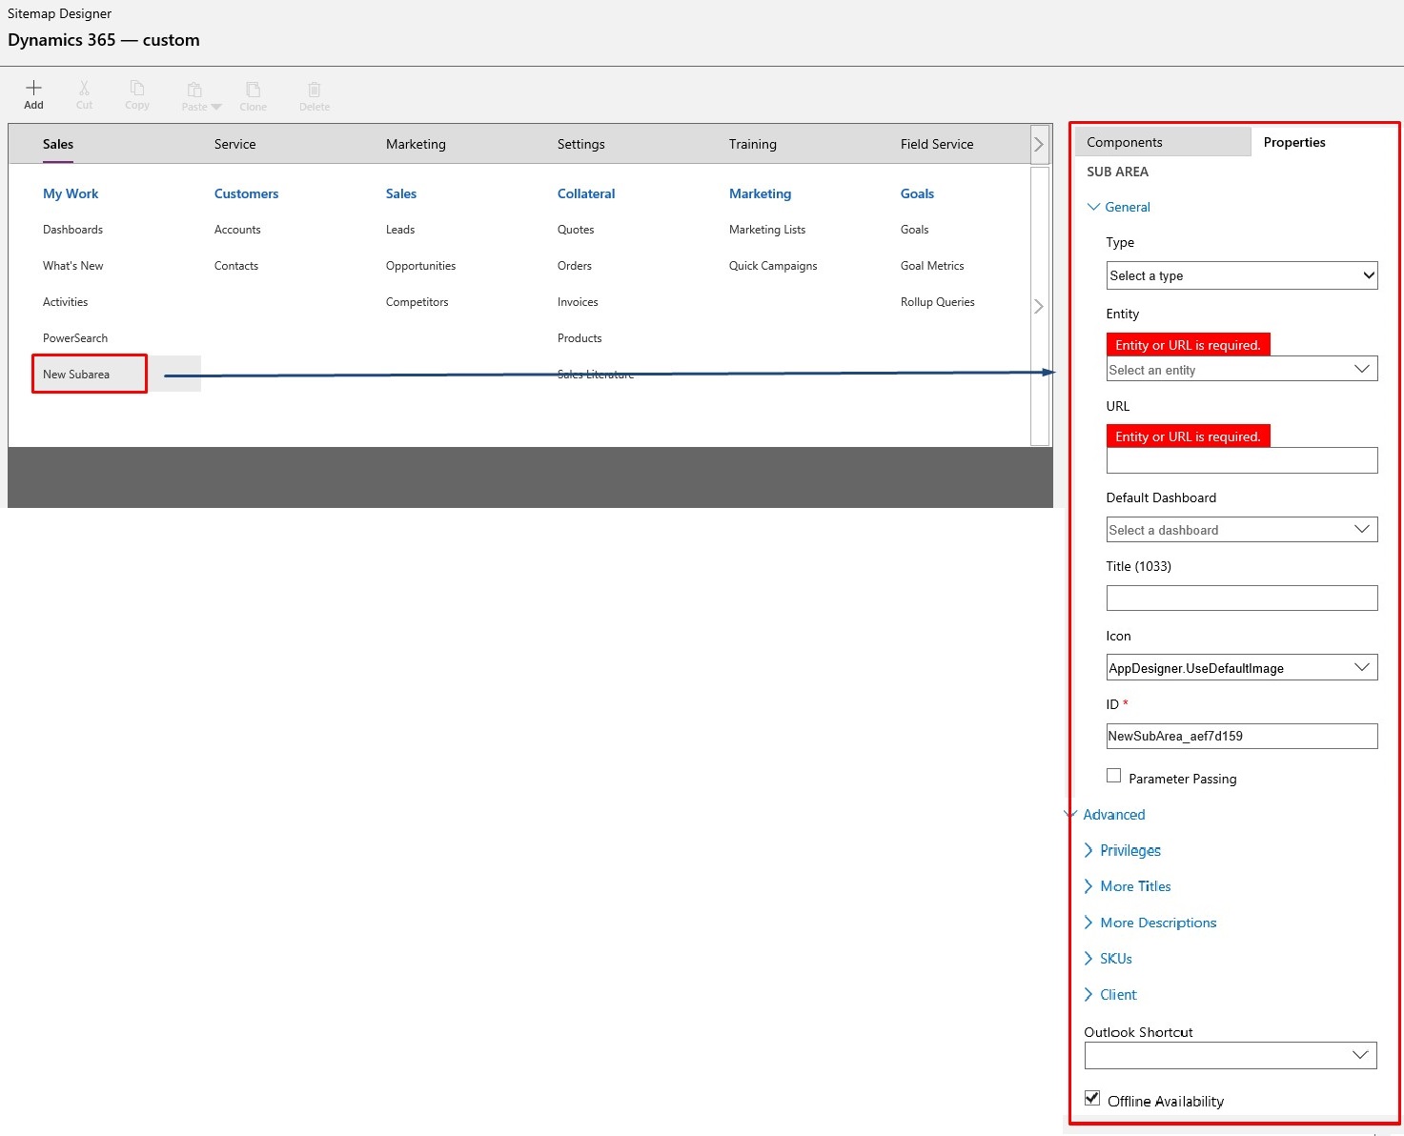The width and height of the screenshot is (1404, 1136).
Task: Select the Rollup Queries subarea
Action: [x=938, y=302]
